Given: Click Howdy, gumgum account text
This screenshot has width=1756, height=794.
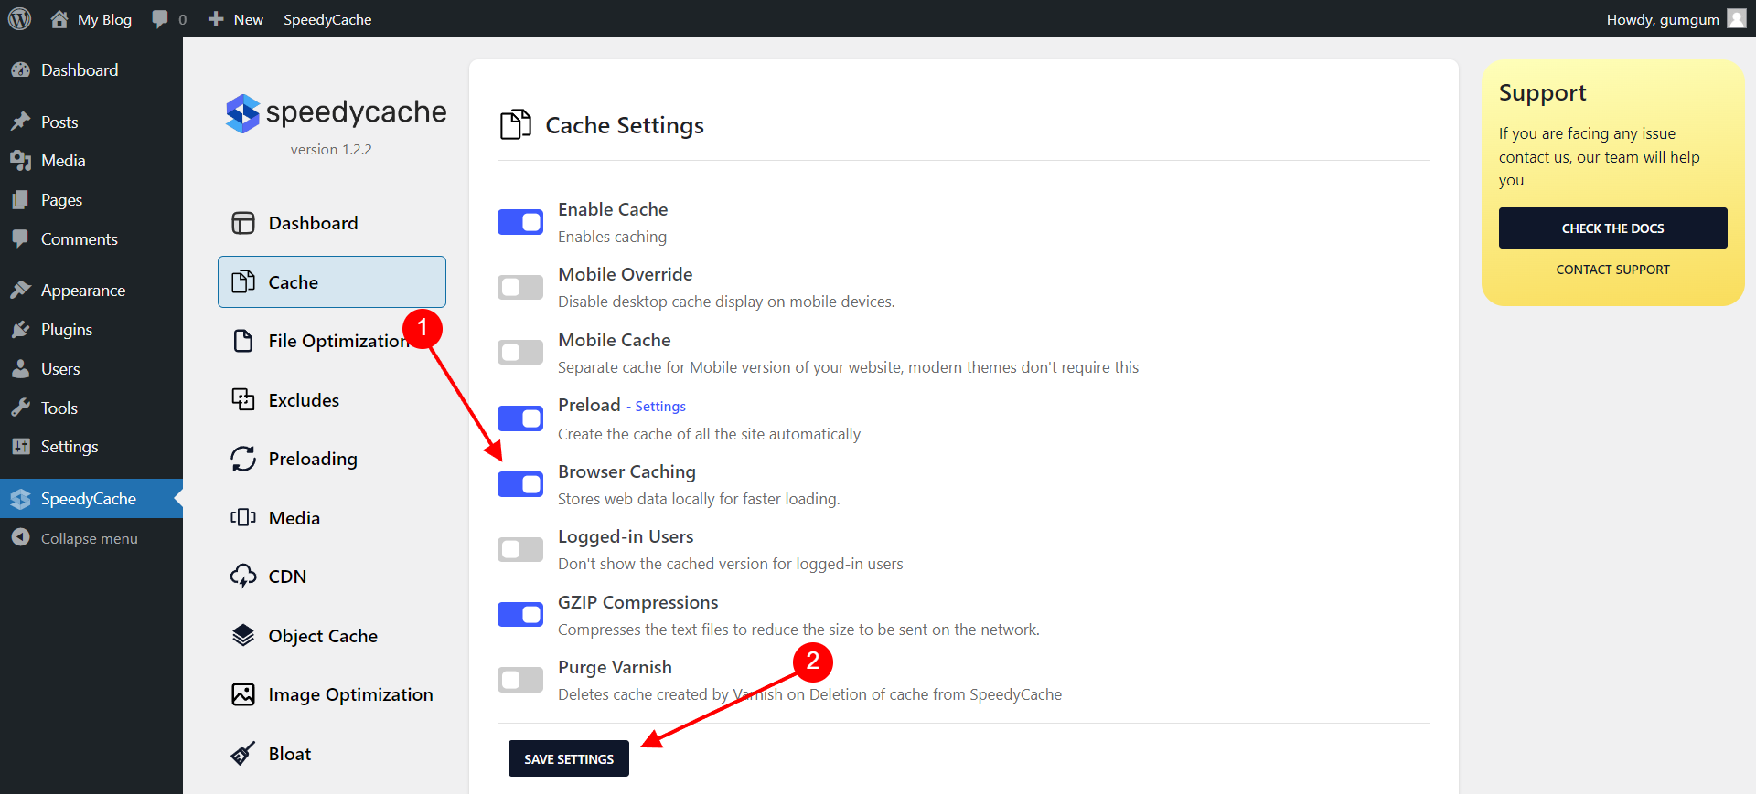Looking at the screenshot, I should tap(1663, 19).
